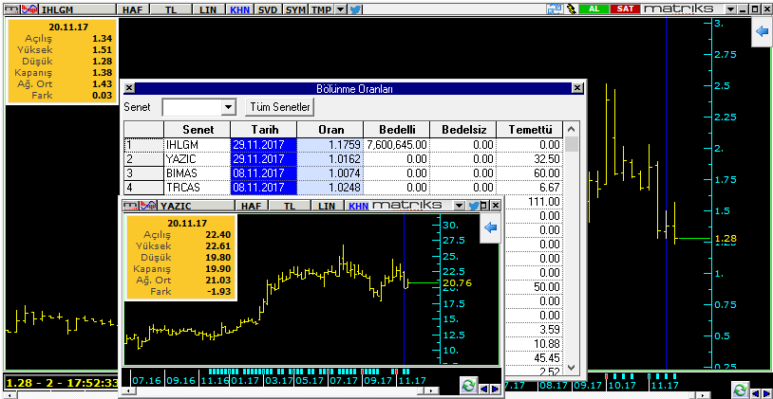Sort table by Senet column header
This screenshot has height=399, width=773.
[198, 130]
